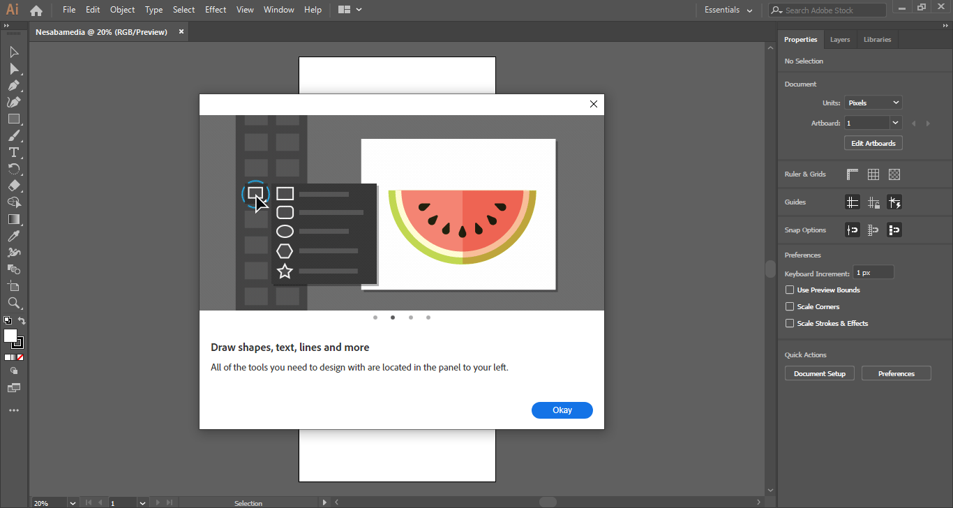Show the grid icon in Ruler & Grids
This screenshot has height=508, width=953.
click(x=873, y=174)
